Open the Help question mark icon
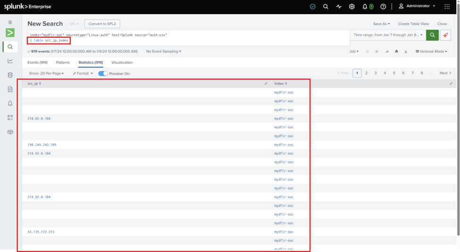The image size is (460, 252). [x=383, y=7]
